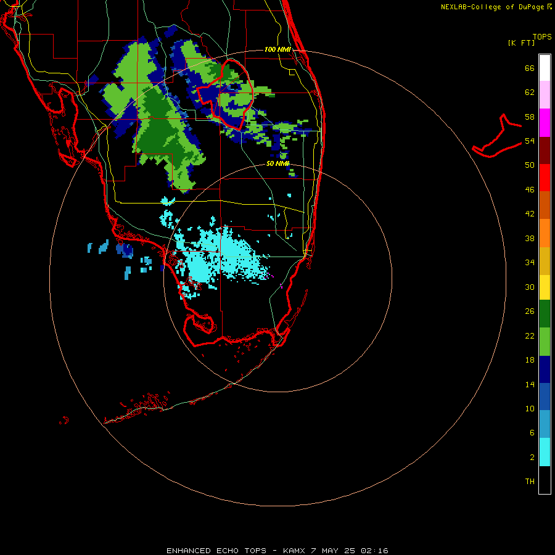The height and width of the screenshot is (555, 555).
Task: Select the dark orange 42-46 kft swatch
Action: [x=545, y=205]
